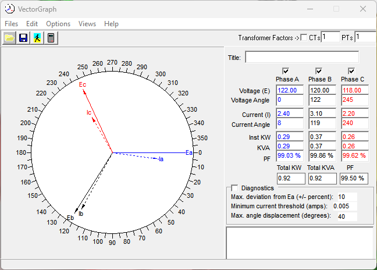377x270 pixels.
Task: Uncheck the Phase C checkbox
Action: coord(351,71)
